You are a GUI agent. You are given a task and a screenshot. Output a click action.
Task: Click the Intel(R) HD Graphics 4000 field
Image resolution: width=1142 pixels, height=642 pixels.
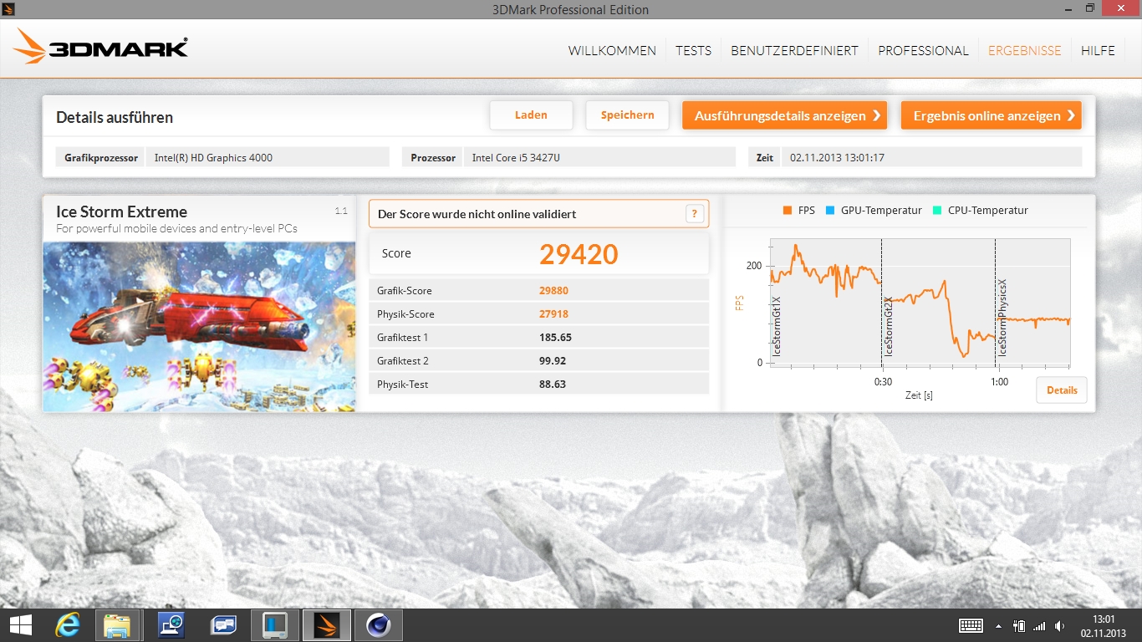click(268, 157)
